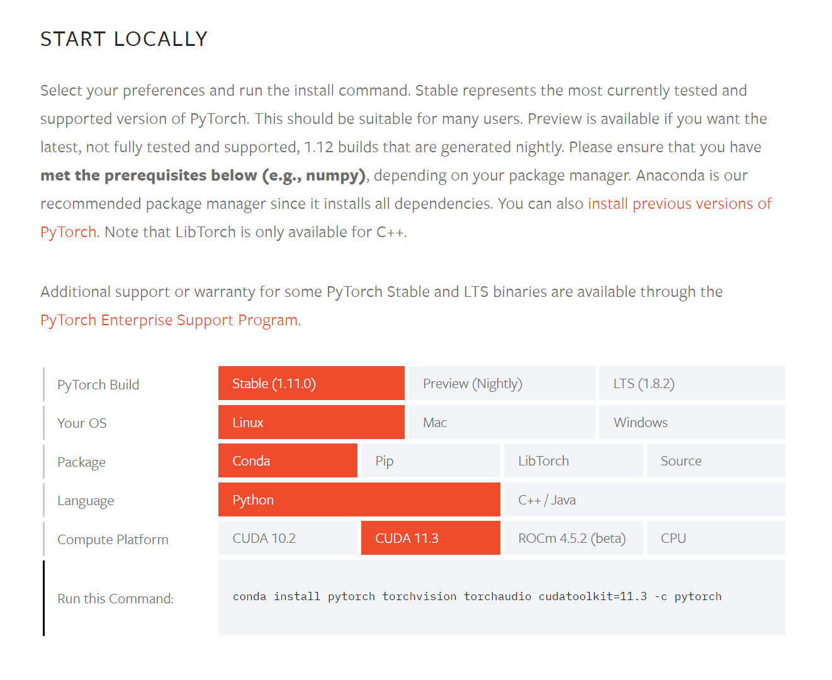
Task: Select the Conda package option
Action: (288, 461)
